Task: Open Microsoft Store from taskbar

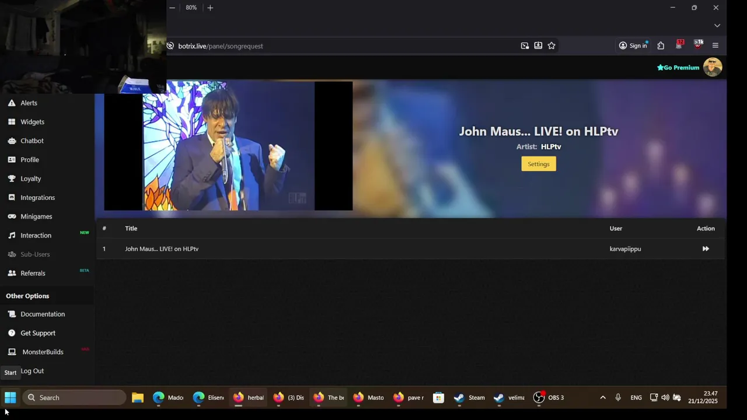Action: [438, 397]
